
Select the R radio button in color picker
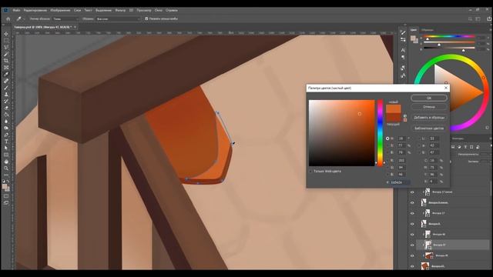pos(387,161)
